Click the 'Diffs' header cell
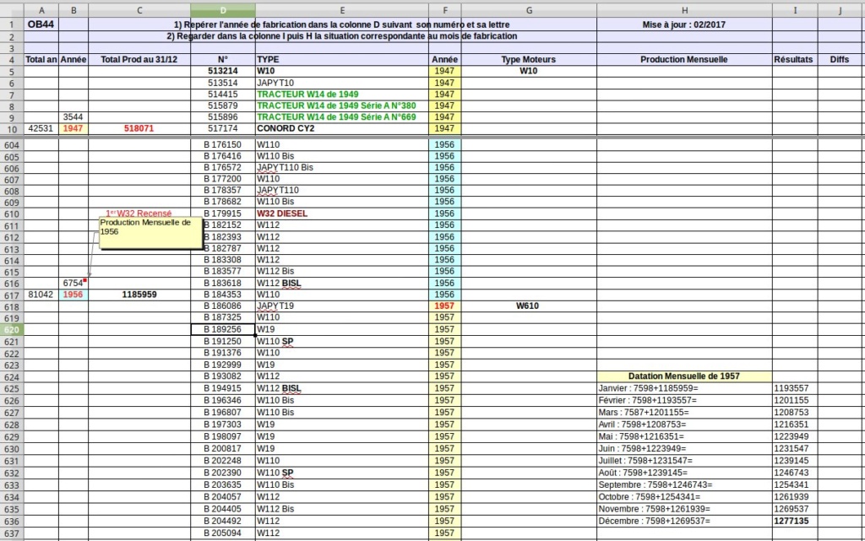This screenshot has height=541, width=865. [x=840, y=59]
